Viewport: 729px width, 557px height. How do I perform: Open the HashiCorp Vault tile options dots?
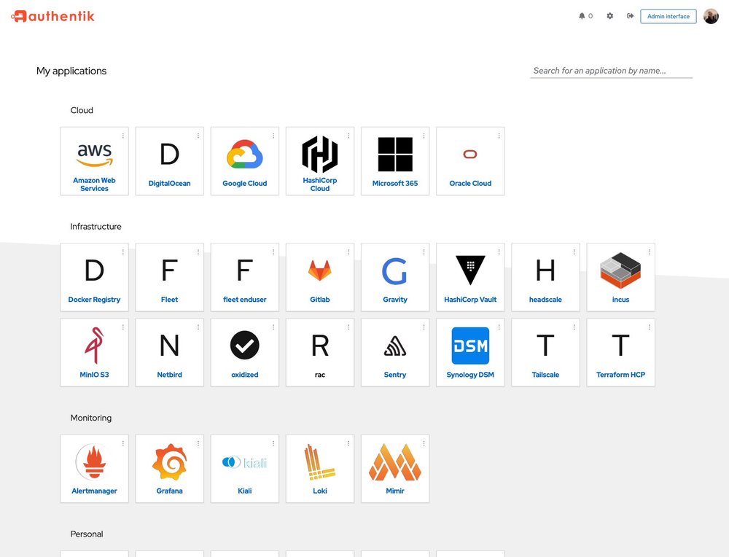pyautogui.click(x=499, y=252)
